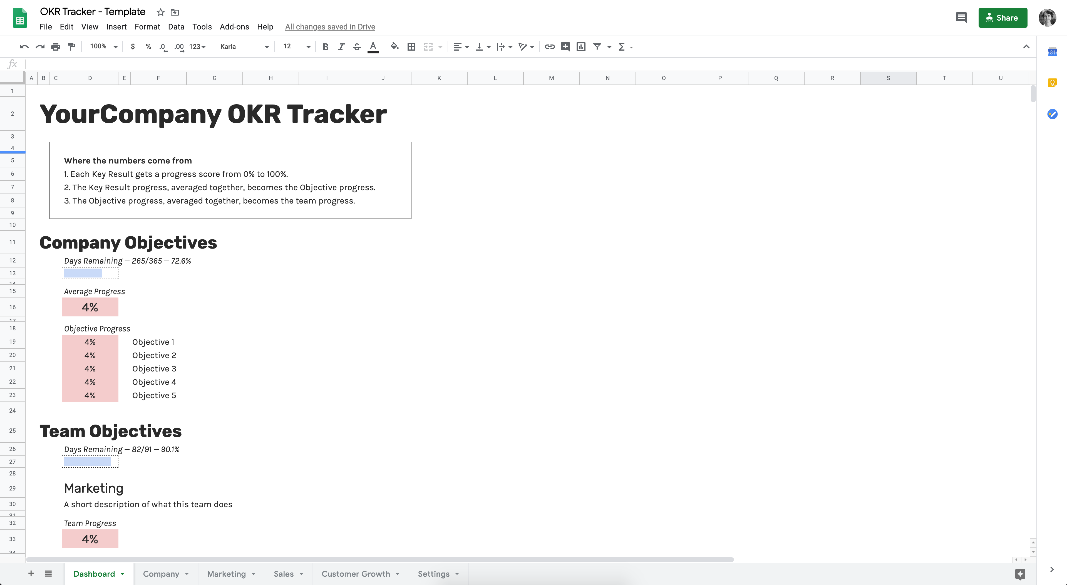
Task: Open the text color picker
Action: 373,47
